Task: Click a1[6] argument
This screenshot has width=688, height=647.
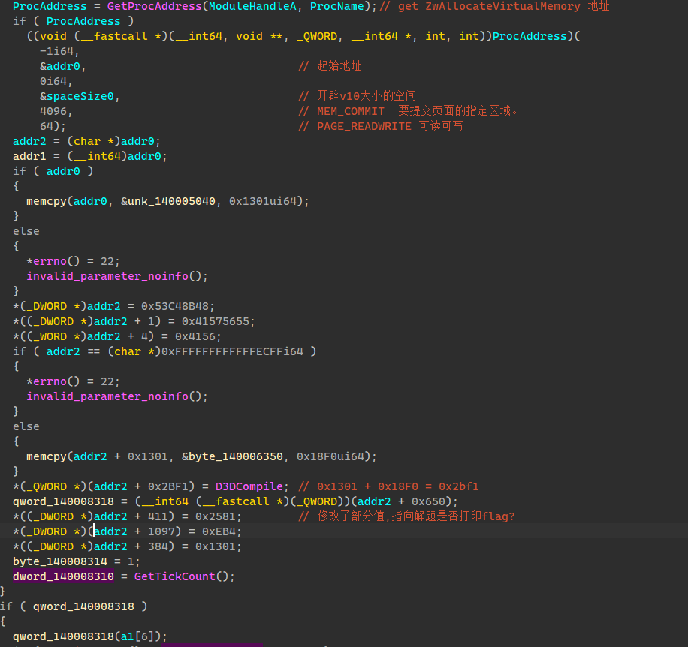Action: 141,636
